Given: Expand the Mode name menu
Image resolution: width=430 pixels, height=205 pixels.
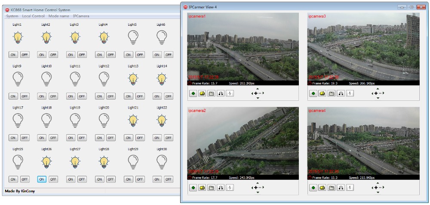Looking at the screenshot, I should point(58,16).
